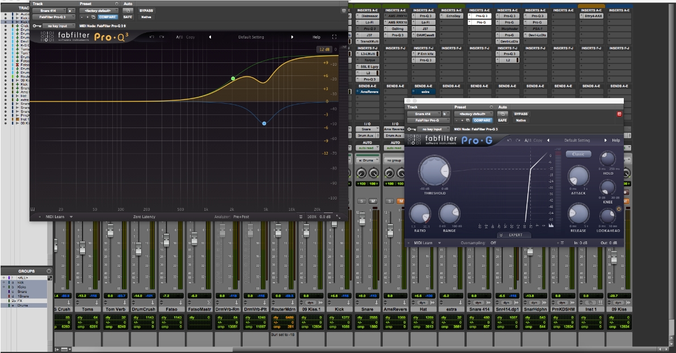Go to next preset in Pro-Q 3
The width and height of the screenshot is (676, 353).
click(x=292, y=37)
